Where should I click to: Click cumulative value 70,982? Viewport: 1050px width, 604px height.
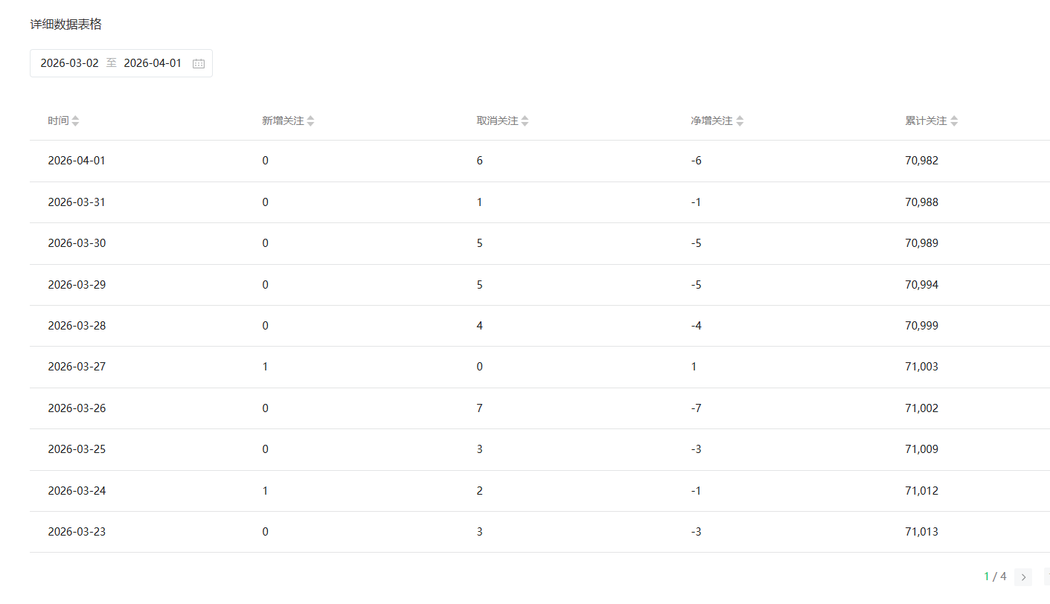click(921, 161)
